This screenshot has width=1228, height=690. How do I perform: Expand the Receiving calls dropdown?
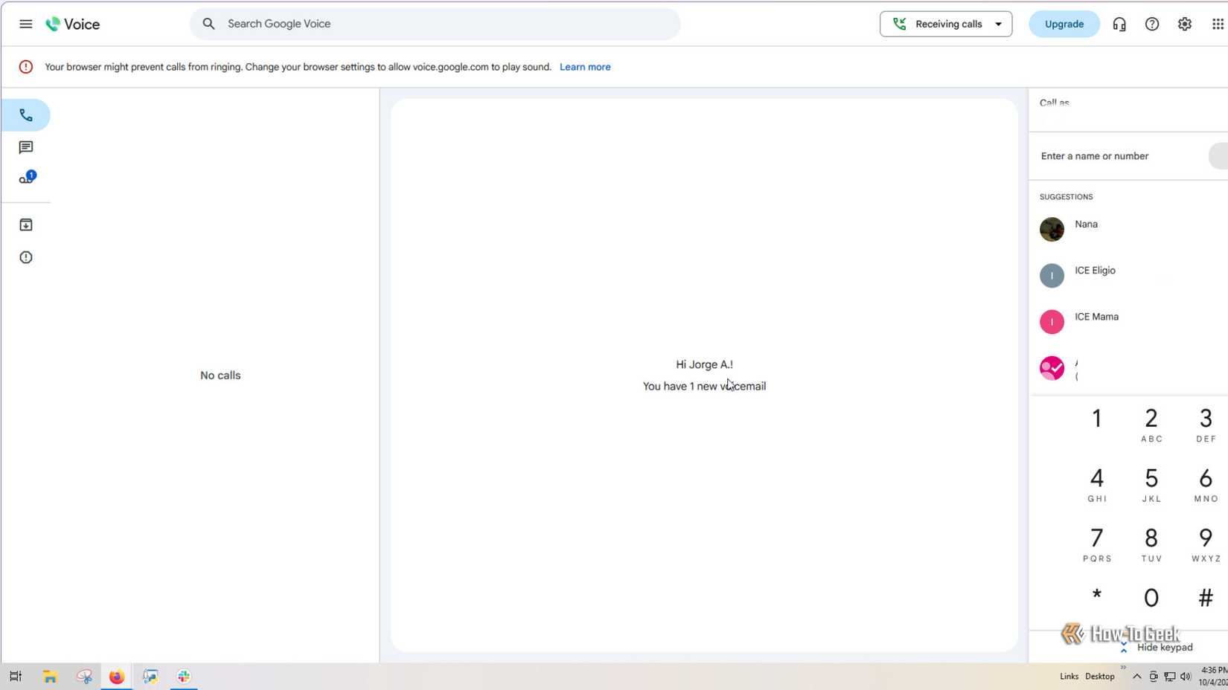[946, 24]
